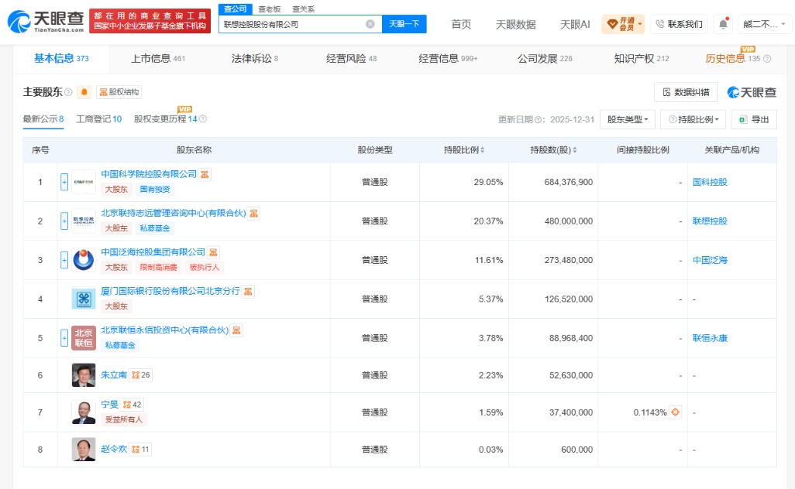795x489 pixels.
Task: Expand row 1 中国科学院控股 with plus toggle
Action: (64, 183)
